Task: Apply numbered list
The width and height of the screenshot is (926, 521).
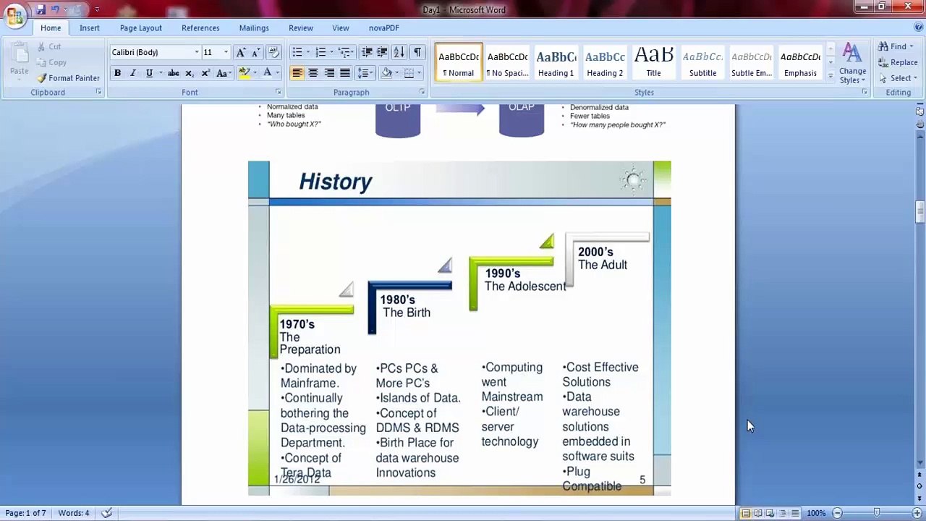Action: 320,52
